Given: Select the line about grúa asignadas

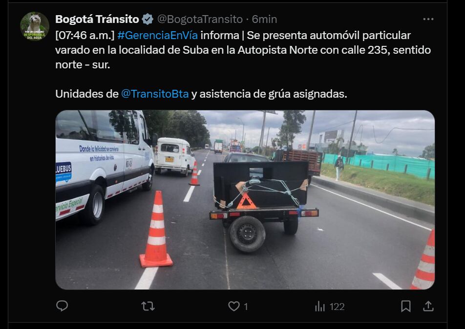Looking at the screenshot, I should click(201, 94).
